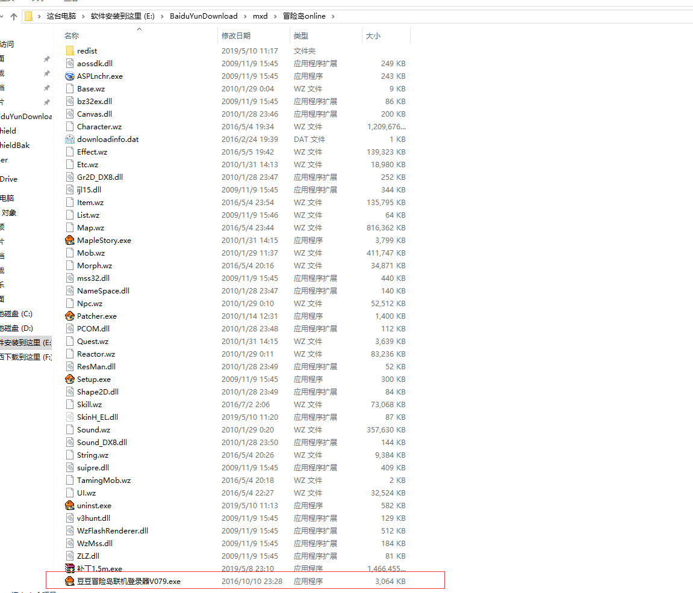Screen dimensions: 693x593
Task: Click the ASPLnchr.exe application icon
Action: [x=69, y=76]
